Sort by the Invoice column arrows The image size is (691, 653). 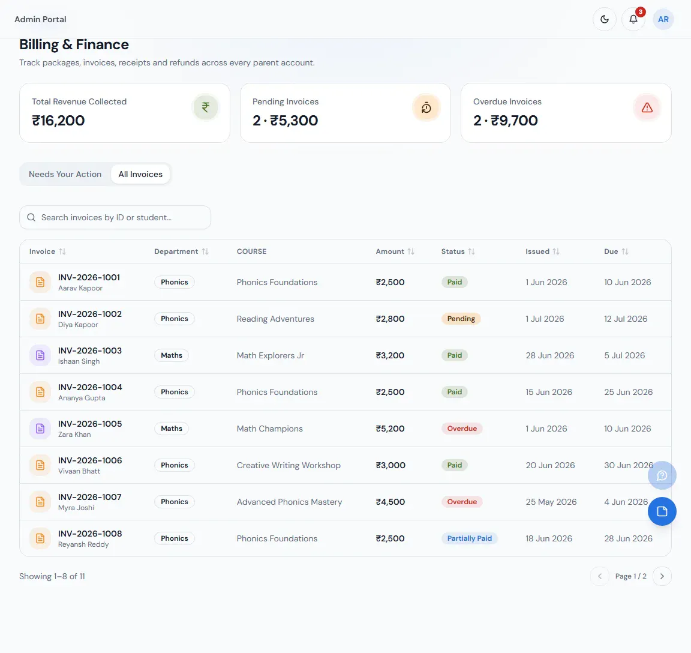click(62, 251)
